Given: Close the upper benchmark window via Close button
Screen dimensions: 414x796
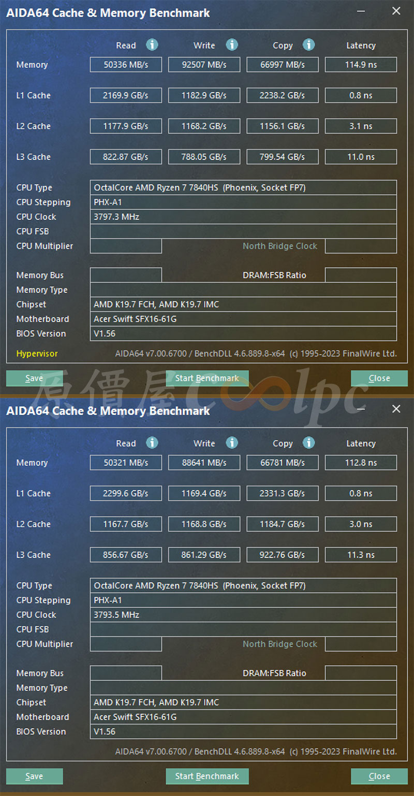Looking at the screenshot, I should tap(379, 378).
